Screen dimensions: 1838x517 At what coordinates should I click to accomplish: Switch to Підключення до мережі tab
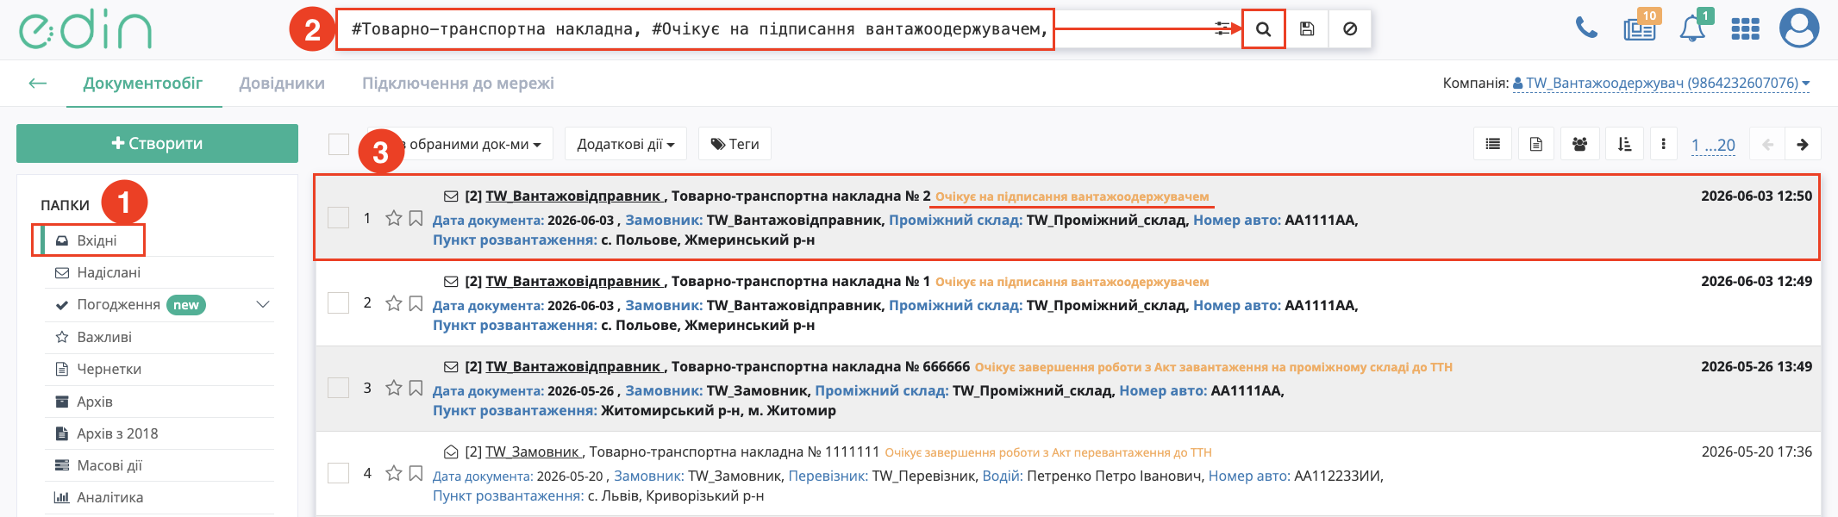(x=458, y=84)
